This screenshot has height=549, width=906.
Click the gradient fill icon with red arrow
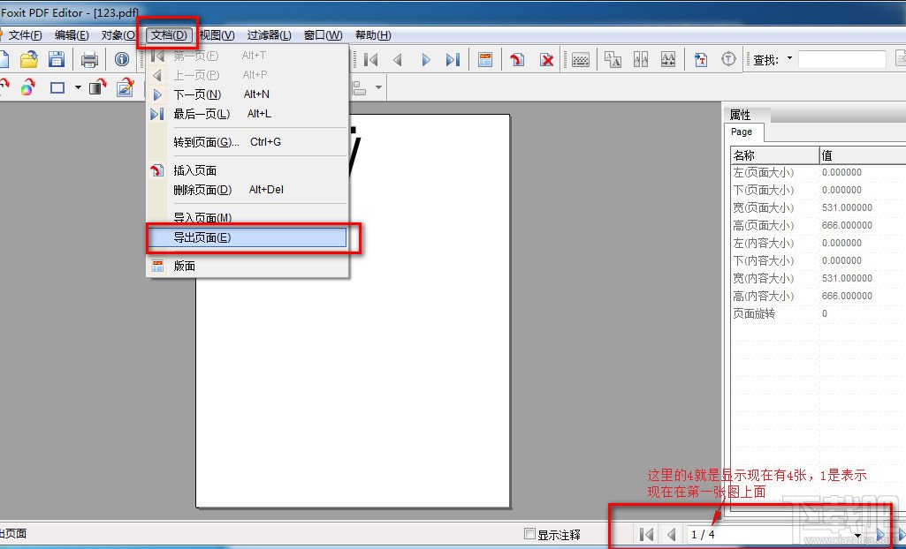click(98, 87)
